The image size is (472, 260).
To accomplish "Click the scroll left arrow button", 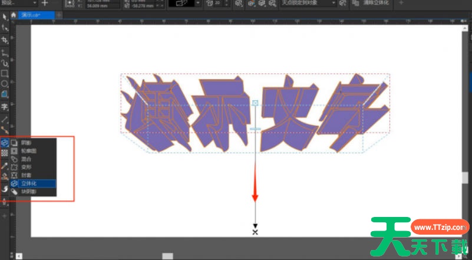I will click(x=19, y=256).
